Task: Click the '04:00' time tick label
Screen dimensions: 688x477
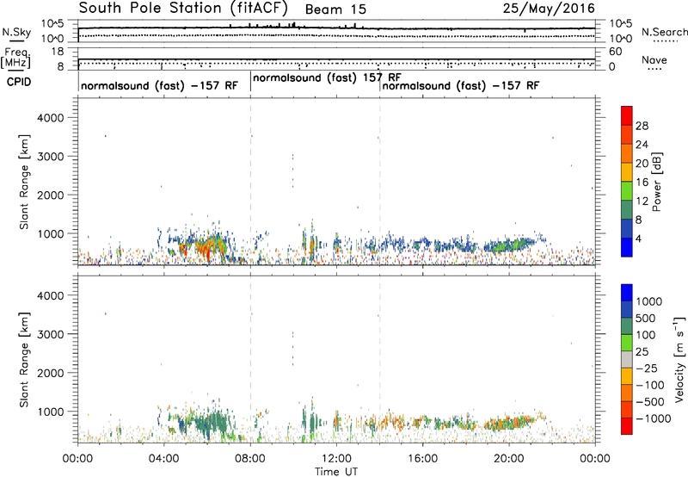Action: (163, 459)
